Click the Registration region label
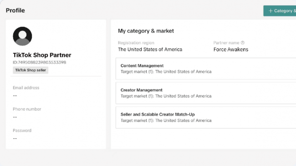 136,43
